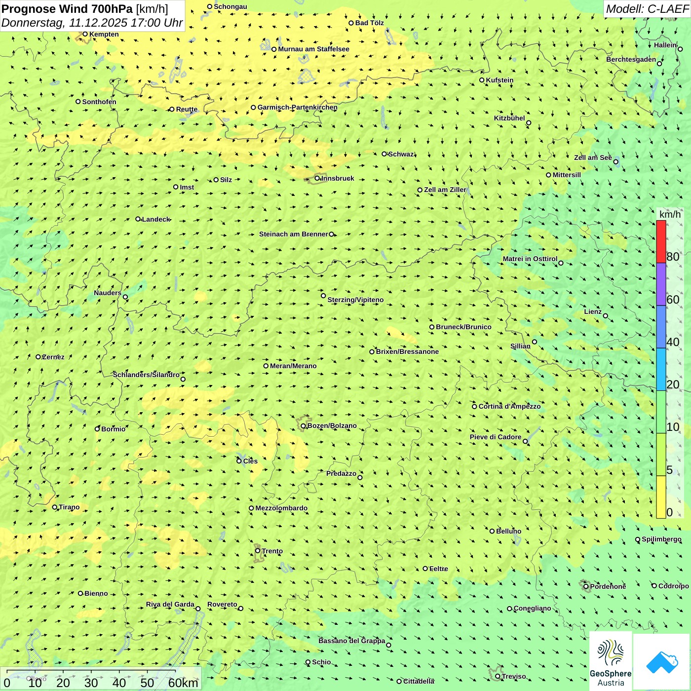
Task: Click the 'Bormio' label
Action: pyautogui.click(x=113, y=429)
